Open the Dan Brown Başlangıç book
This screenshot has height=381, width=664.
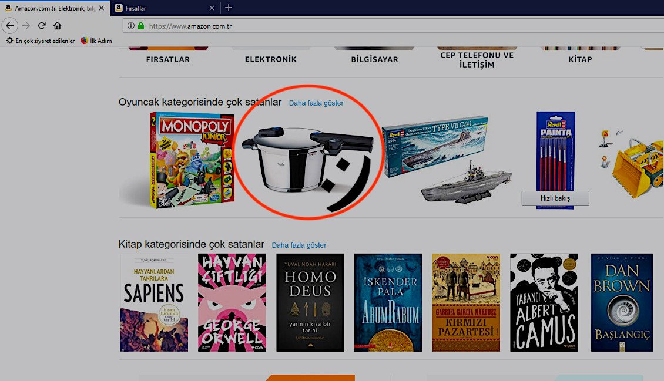tap(622, 302)
